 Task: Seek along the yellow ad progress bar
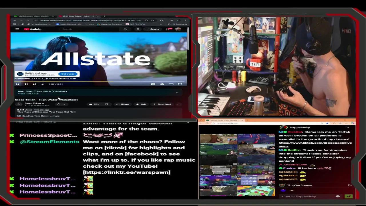click(99, 82)
